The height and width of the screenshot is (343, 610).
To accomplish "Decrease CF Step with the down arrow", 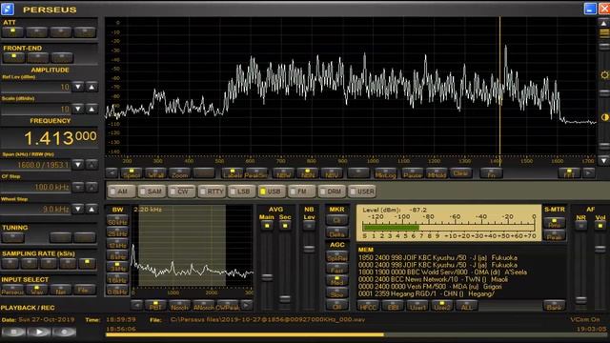I will [x=78, y=187].
